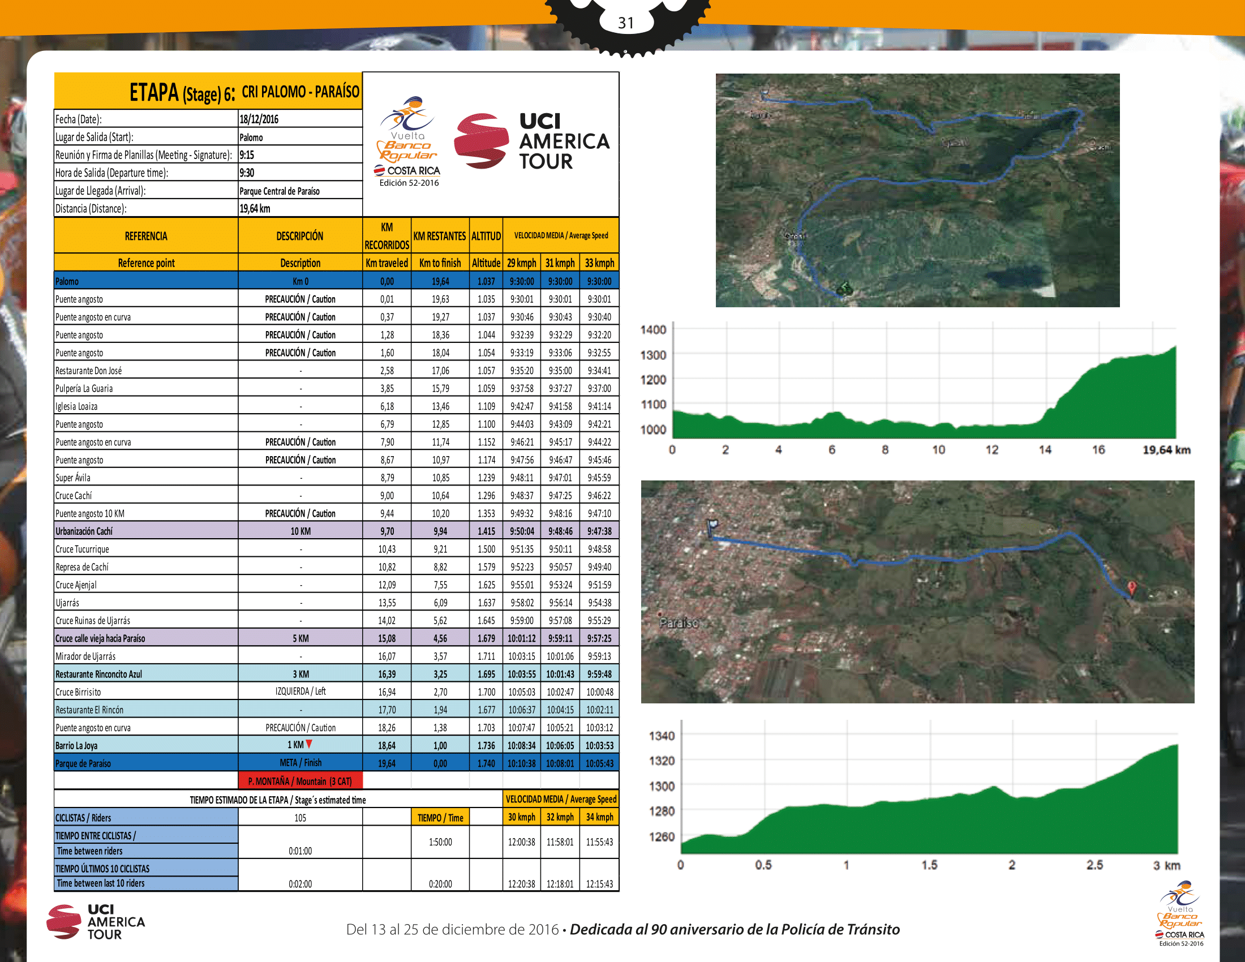Select the Parque de Paraíso finish row

click(x=336, y=763)
